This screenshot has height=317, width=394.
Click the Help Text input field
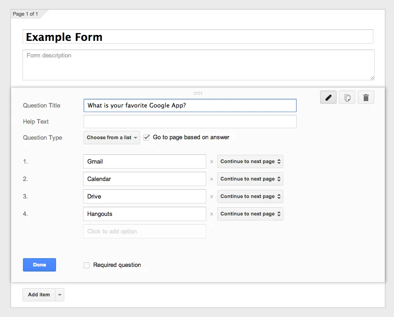(x=190, y=121)
